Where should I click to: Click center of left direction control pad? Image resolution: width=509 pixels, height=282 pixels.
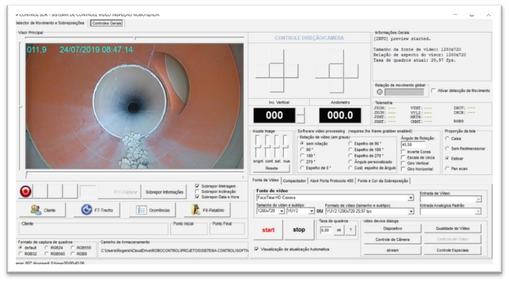tap(277, 71)
